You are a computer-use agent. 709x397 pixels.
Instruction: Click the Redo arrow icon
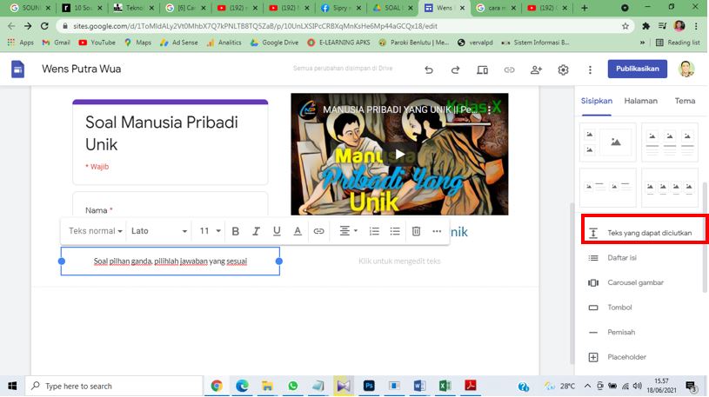pyautogui.click(x=455, y=69)
